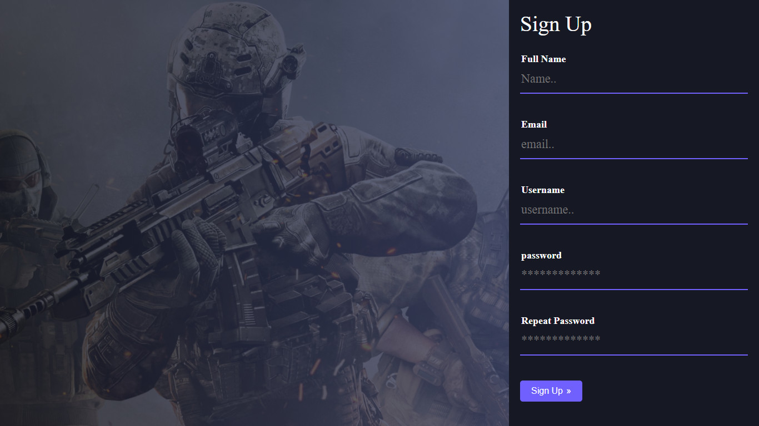Click the large Sign Up heading
The image size is (759, 426).
pyautogui.click(x=556, y=24)
